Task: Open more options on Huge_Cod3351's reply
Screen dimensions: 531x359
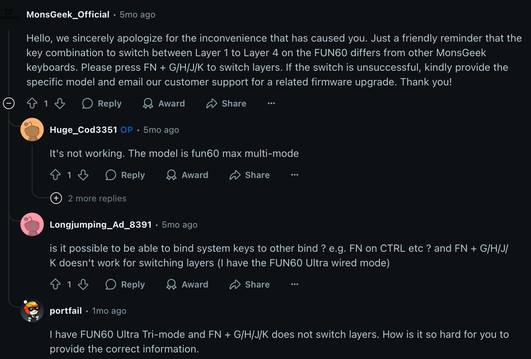Action: tap(295, 175)
